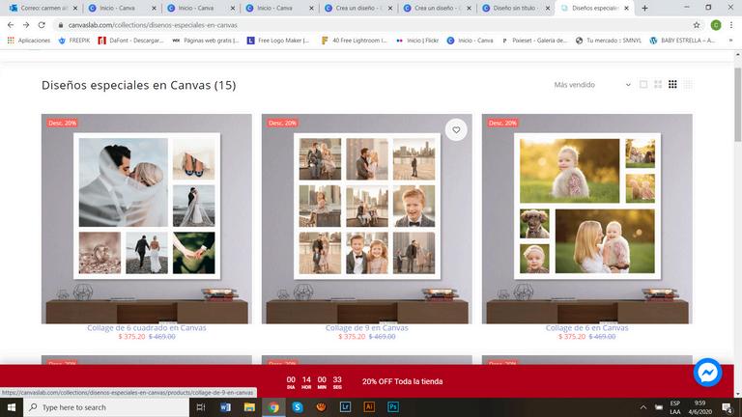Image resolution: width=742 pixels, height=417 pixels.
Task: Bookmark this page with star icon
Action: (x=697, y=25)
